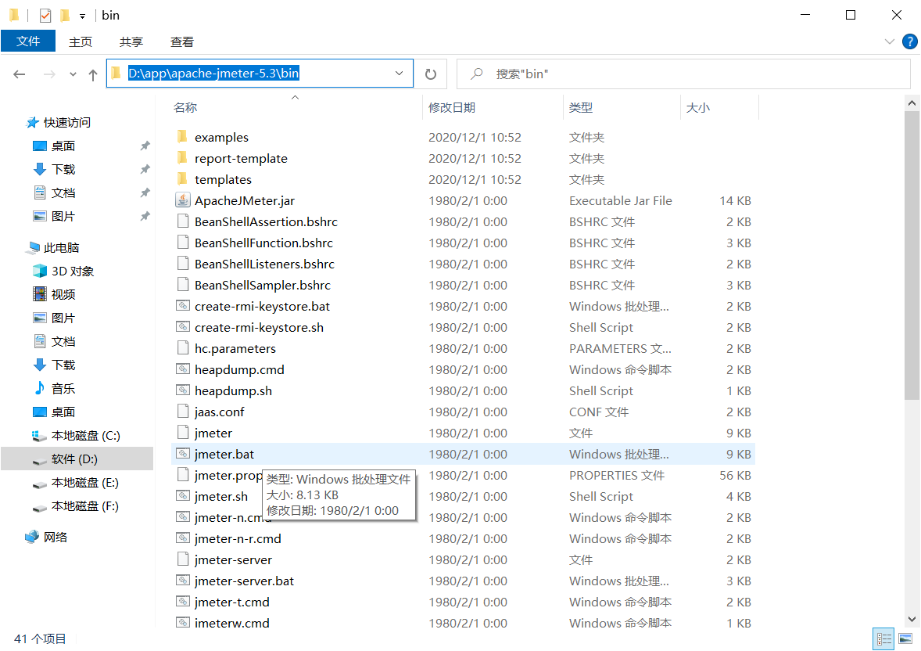921x651 pixels.
Task: Click the file list scrollbar down arrow
Action: point(912,619)
